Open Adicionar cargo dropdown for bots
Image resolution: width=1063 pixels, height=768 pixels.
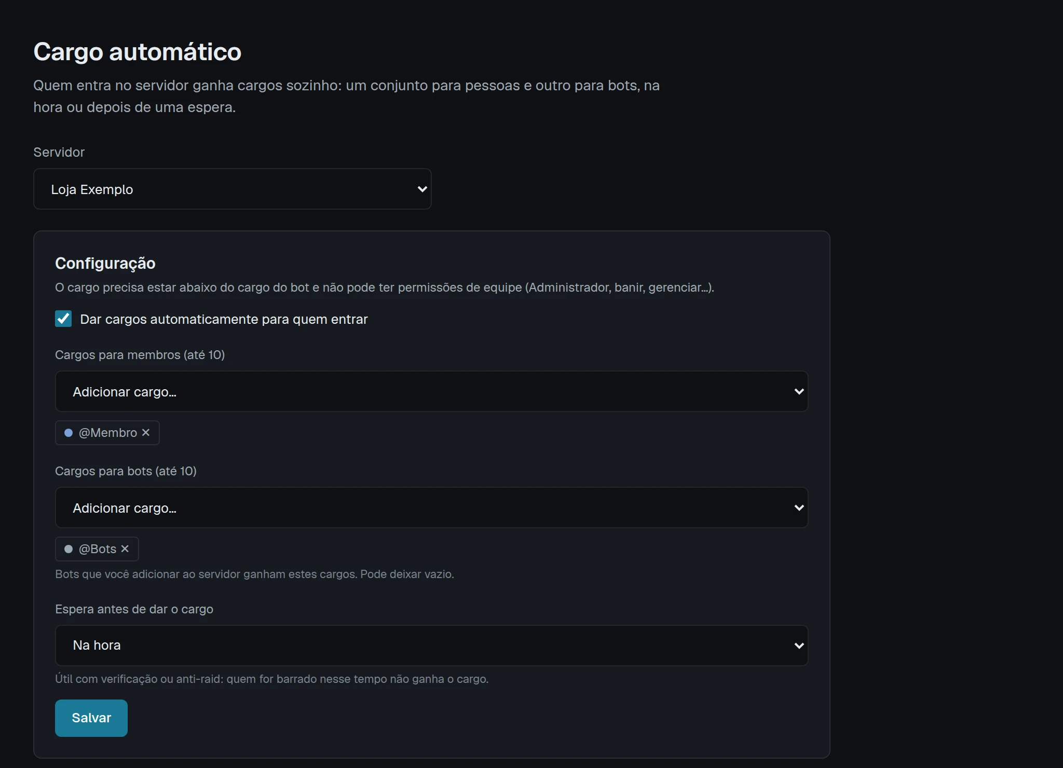coord(432,508)
